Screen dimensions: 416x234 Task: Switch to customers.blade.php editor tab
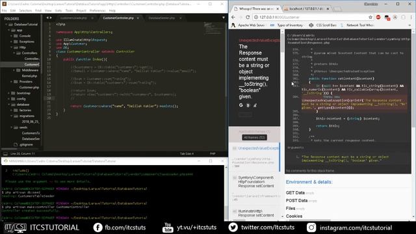(73, 18)
